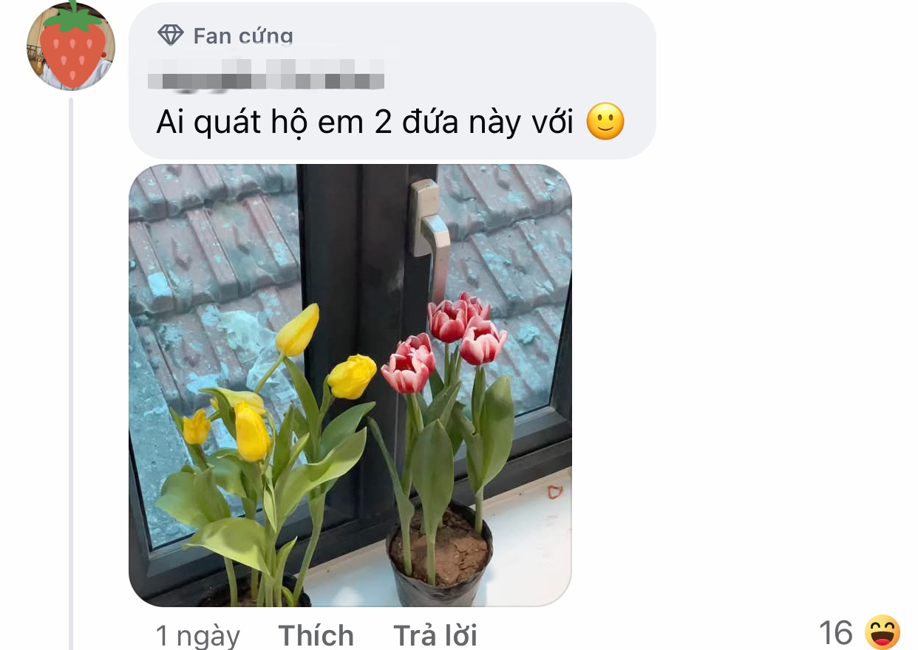
Task: Like the comment with 'Thích'
Action: click(x=316, y=635)
